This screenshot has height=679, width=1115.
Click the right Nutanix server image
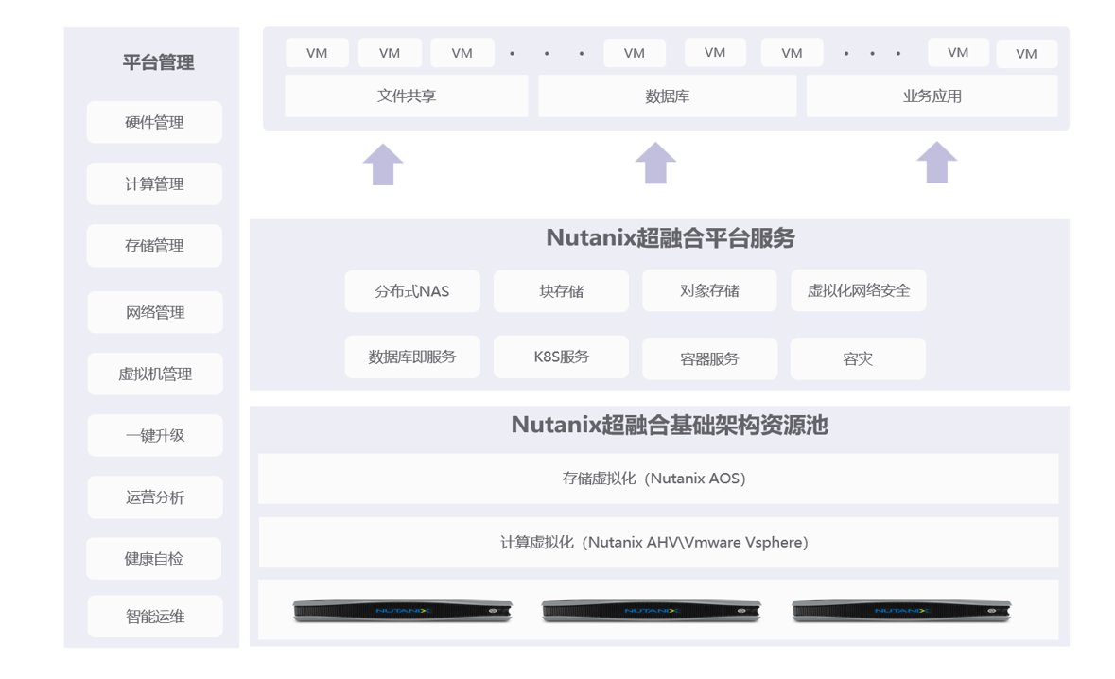coord(901,611)
